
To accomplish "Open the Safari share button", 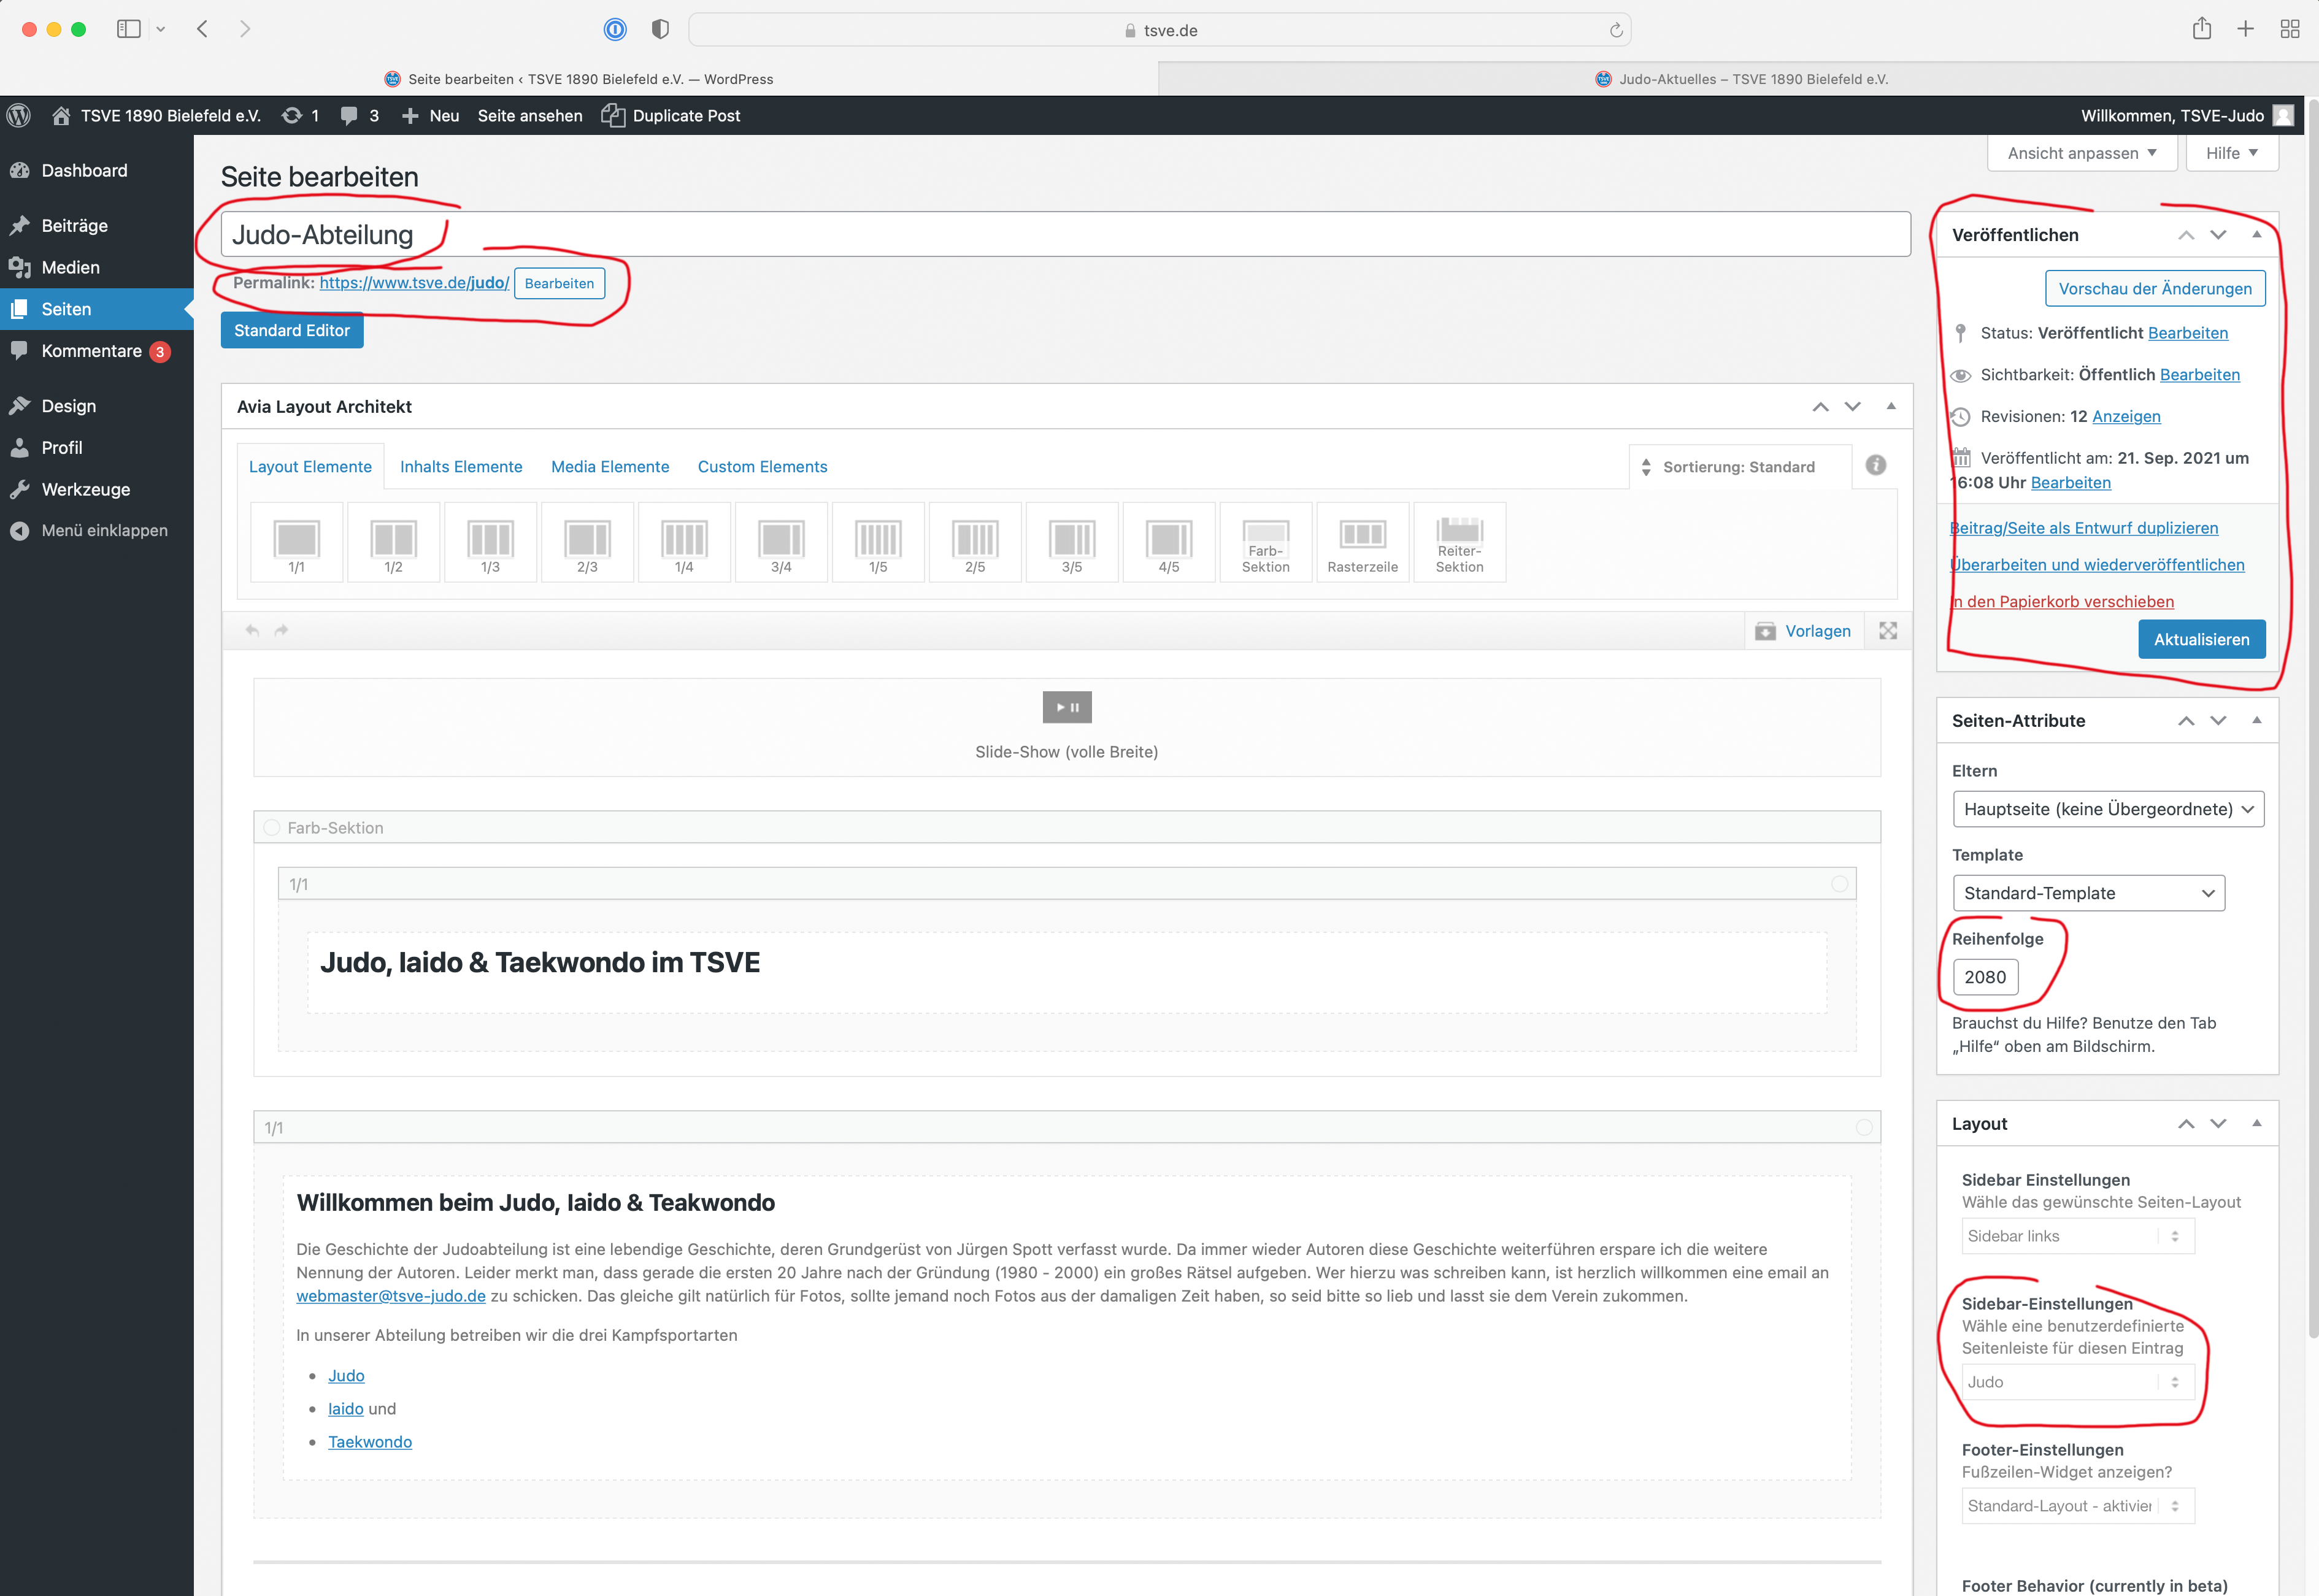I will 2202,29.
